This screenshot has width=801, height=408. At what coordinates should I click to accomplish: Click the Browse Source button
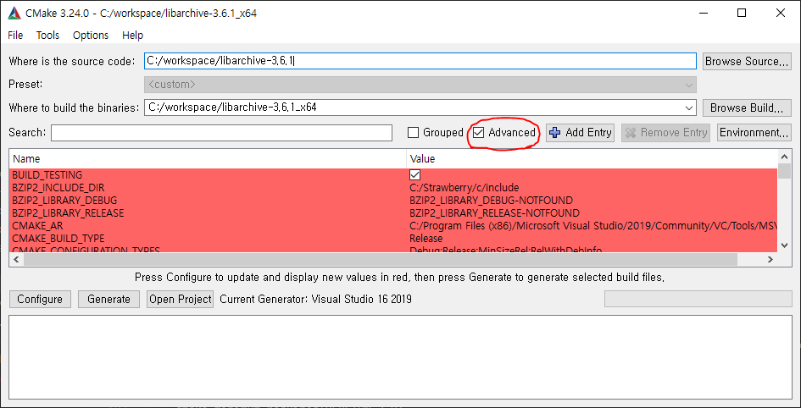click(747, 61)
